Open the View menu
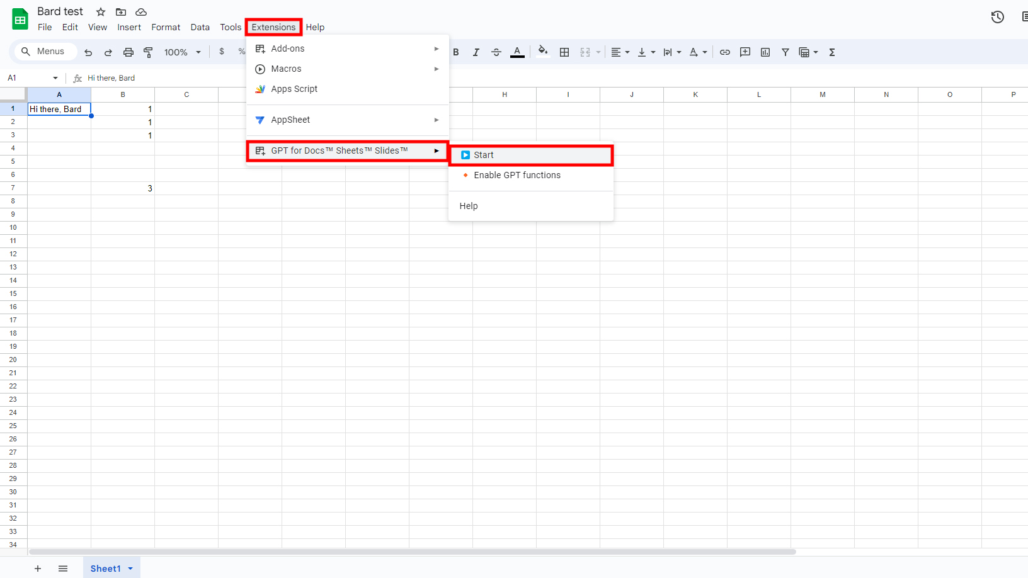This screenshot has height=578, width=1028. point(98,27)
